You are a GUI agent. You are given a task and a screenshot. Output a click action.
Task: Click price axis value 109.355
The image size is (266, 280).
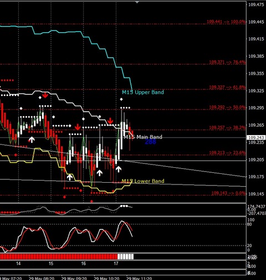pyautogui.click(x=256, y=73)
